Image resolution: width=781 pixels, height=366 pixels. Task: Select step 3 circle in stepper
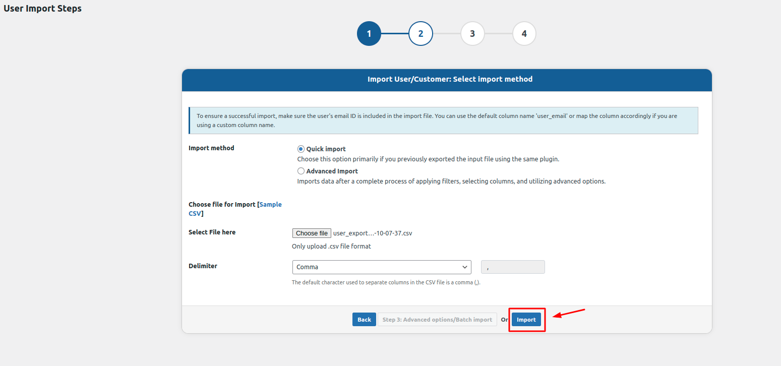point(472,34)
